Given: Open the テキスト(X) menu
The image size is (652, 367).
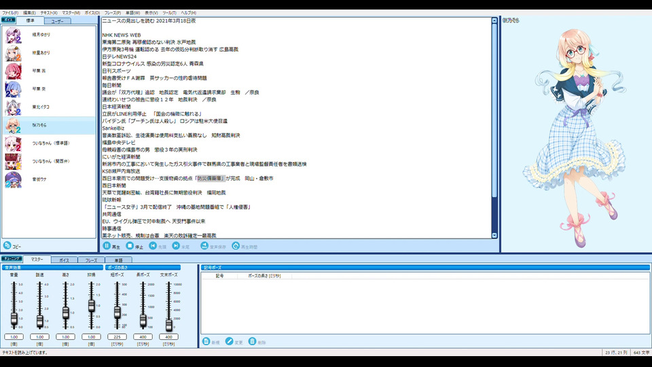Looking at the screenshot, I should coord(49,13).
